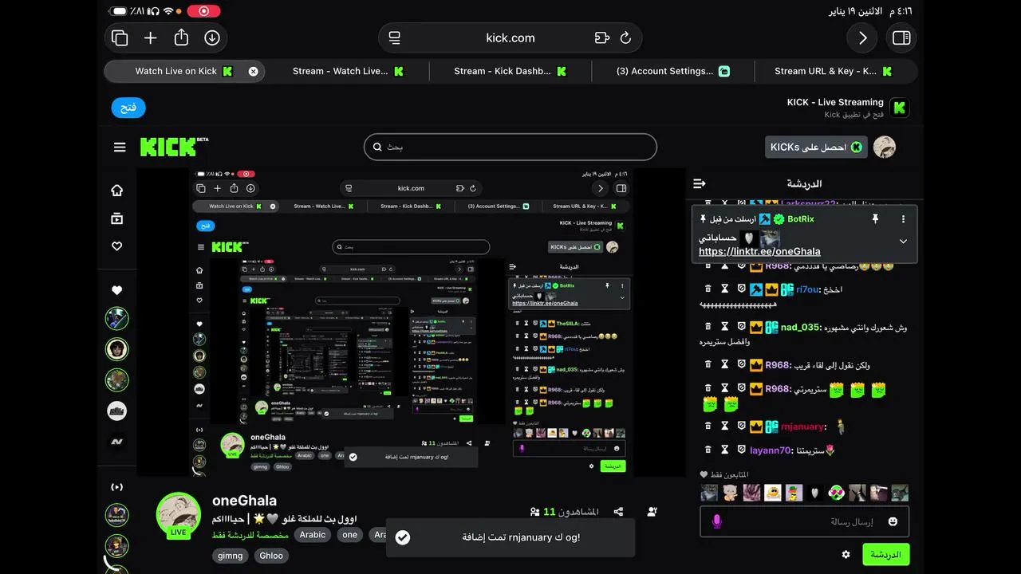Click layann70 username in chat

[x=772, y=450]
